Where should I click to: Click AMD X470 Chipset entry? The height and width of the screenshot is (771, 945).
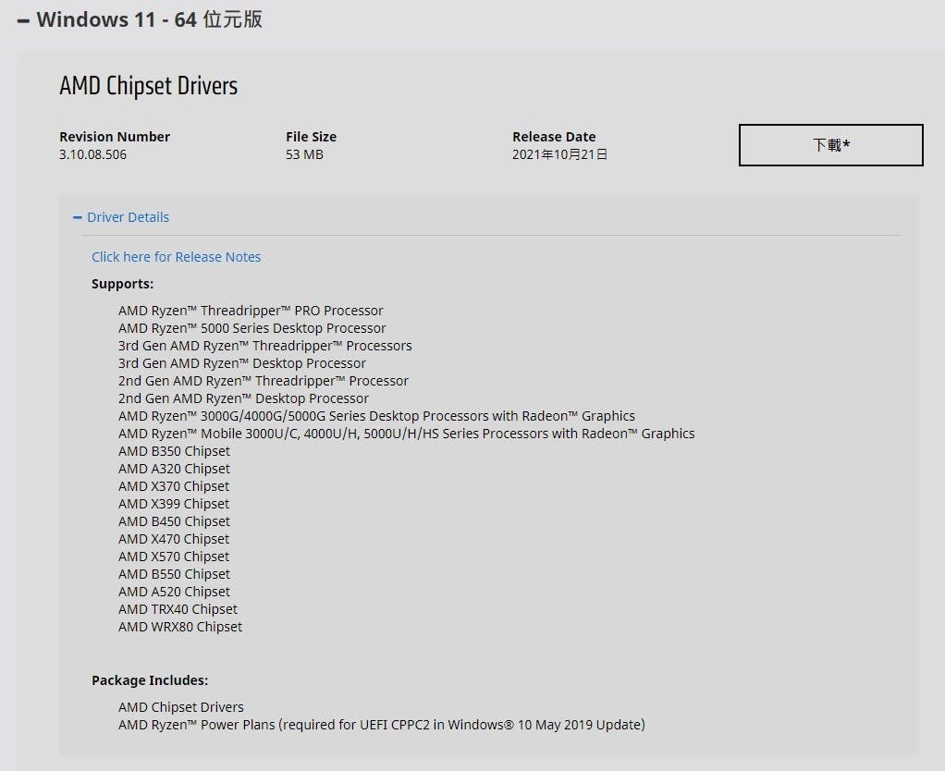click(174, 539)
